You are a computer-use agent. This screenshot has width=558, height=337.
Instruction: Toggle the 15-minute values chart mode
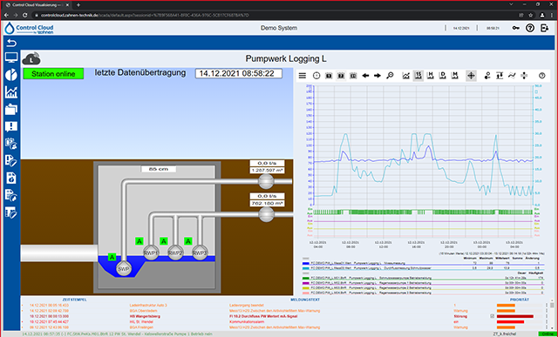tap(418, 76)
